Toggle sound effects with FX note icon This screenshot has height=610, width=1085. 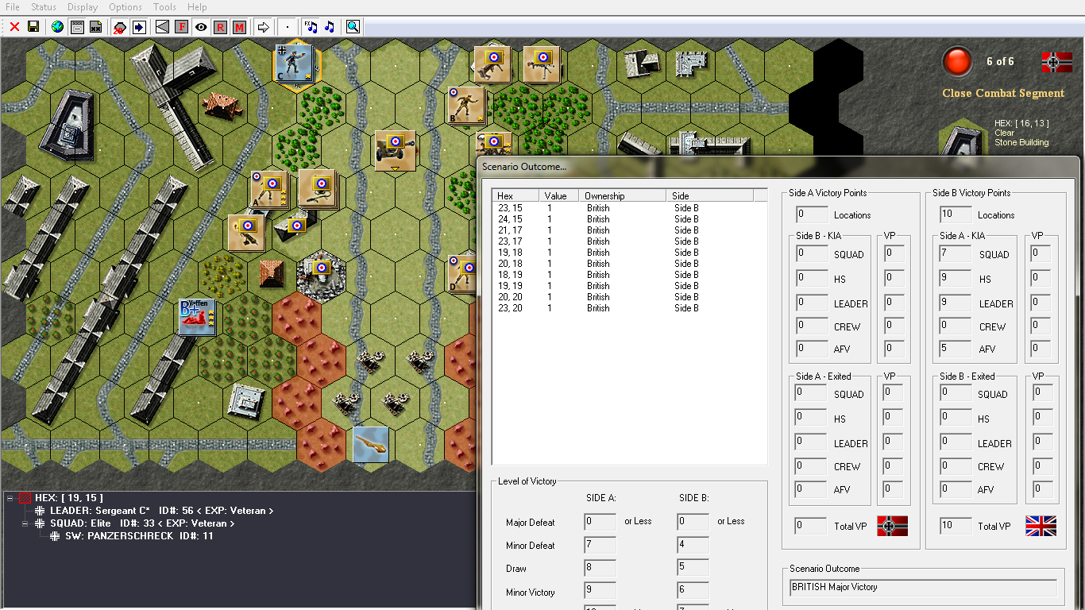pos(311,27)
